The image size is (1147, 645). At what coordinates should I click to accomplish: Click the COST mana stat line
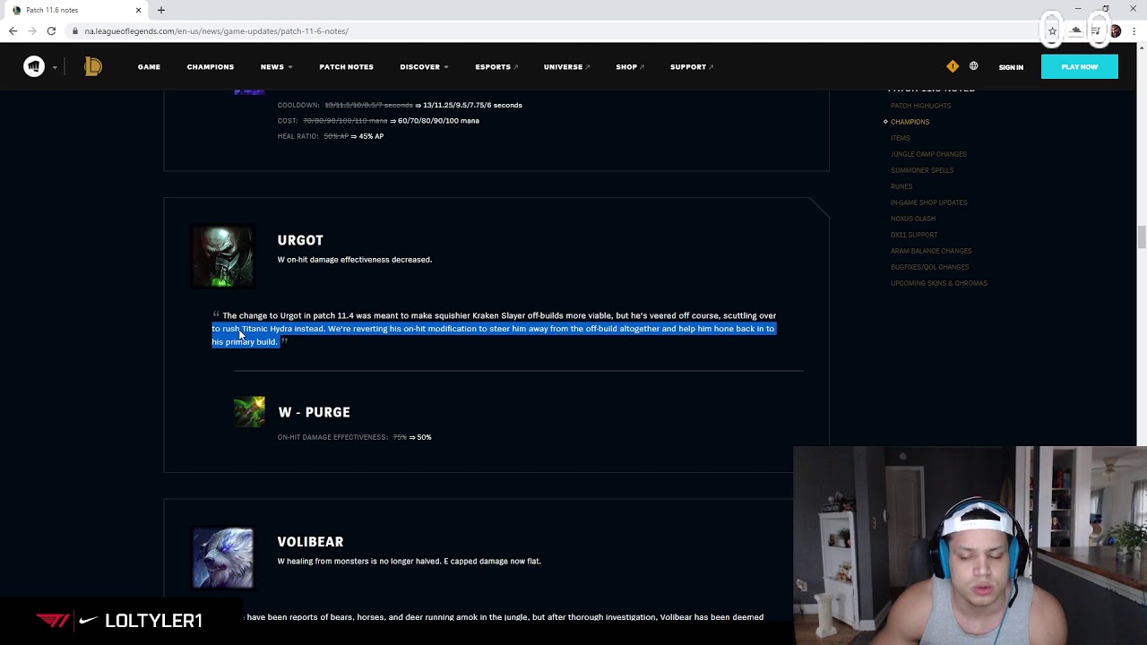click(x=378, y=121)
